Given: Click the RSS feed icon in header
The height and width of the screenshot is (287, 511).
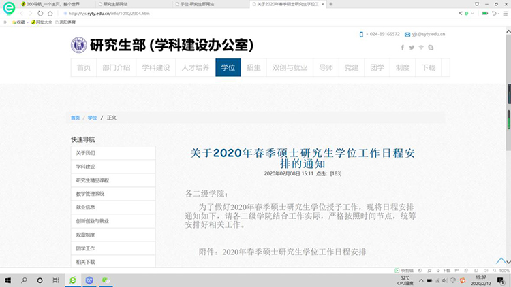Looking at the screenshot, I should pos(421,48).
